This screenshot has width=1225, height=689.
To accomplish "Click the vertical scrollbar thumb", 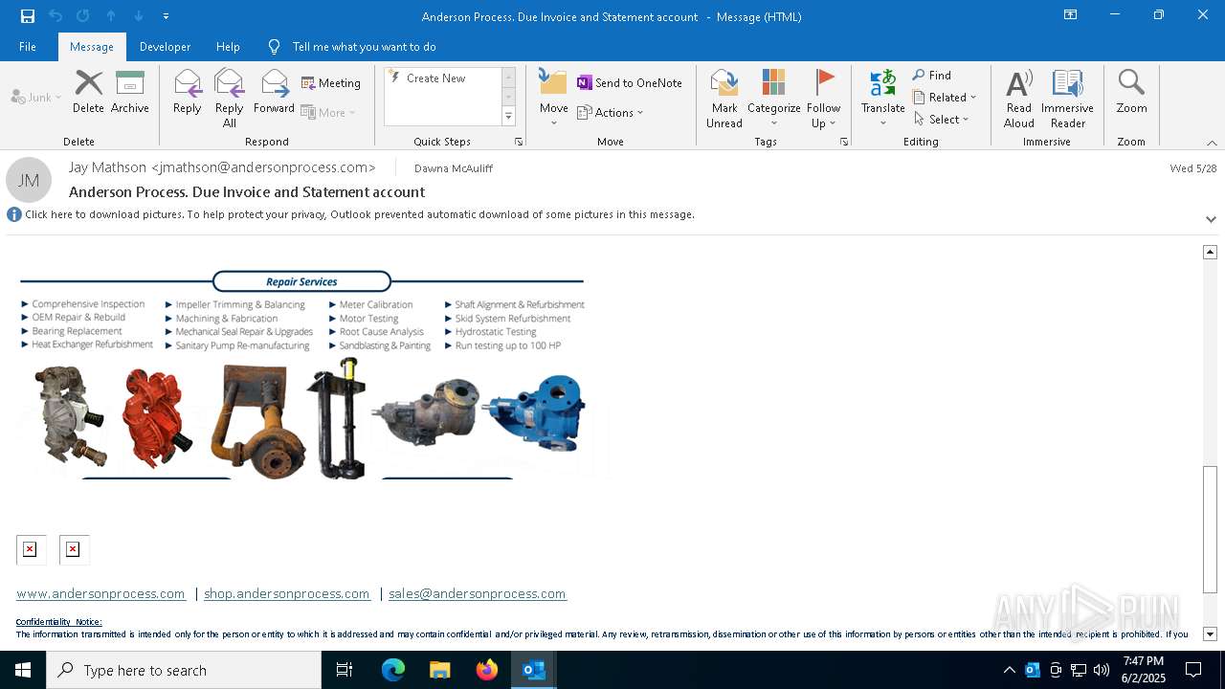I will 1210,529.
